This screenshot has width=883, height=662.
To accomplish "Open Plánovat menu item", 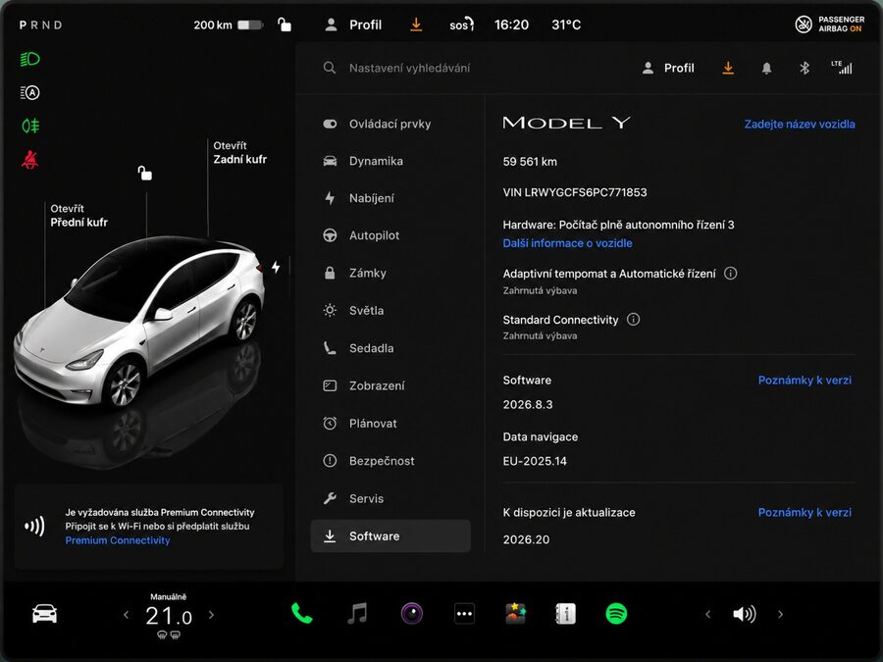I will point(390,424).
